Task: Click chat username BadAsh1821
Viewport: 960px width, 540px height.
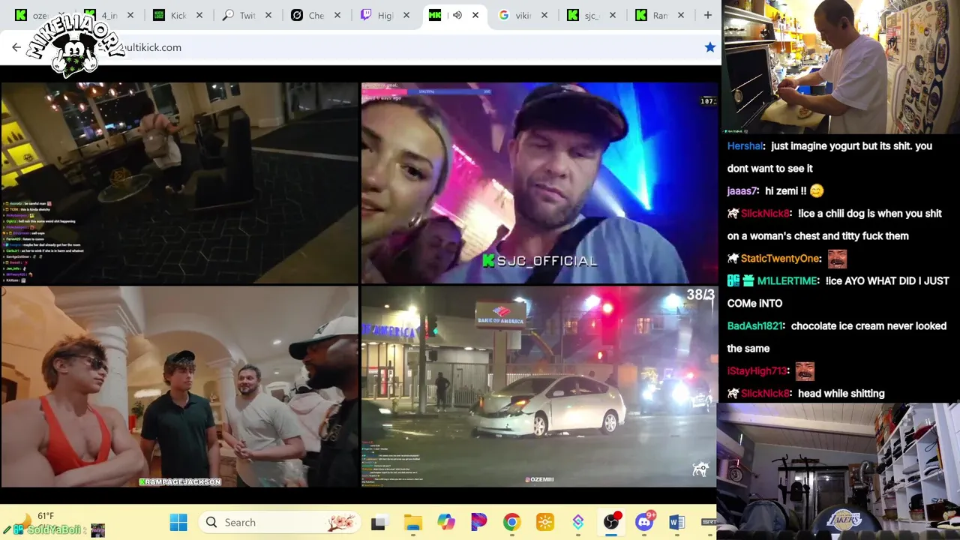Action: 755,326
